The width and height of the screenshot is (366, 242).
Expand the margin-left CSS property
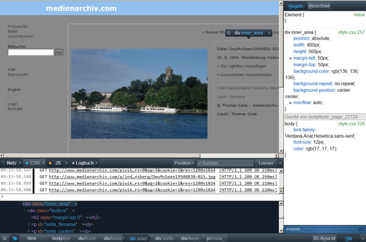point(291,57)
